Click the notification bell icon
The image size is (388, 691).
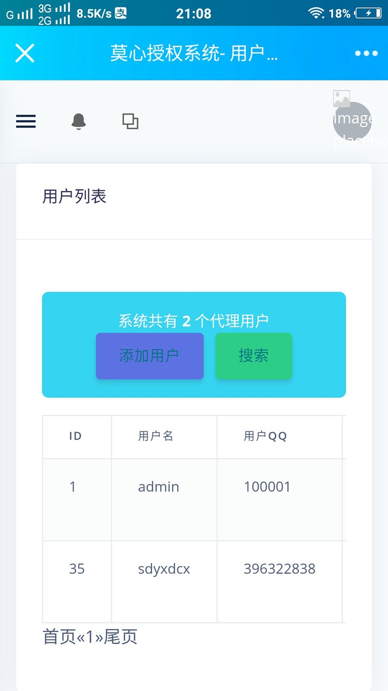[x=79, y=121]
